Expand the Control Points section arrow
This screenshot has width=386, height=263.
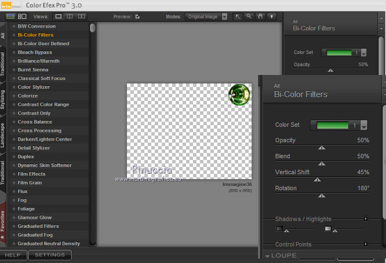coord(366,244)
